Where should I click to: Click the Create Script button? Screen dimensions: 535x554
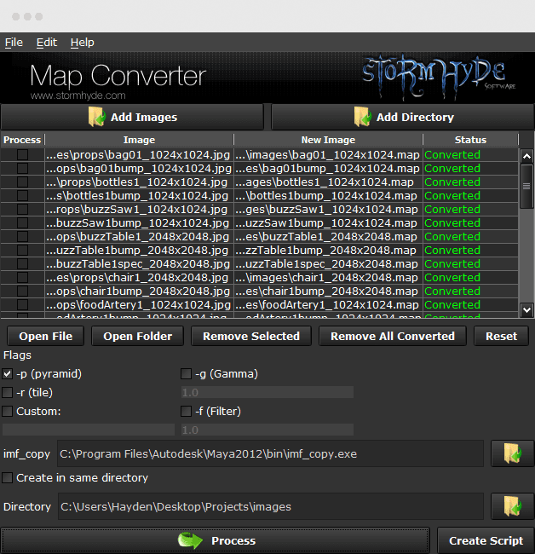pyautogui.click(x=486, y=540)
